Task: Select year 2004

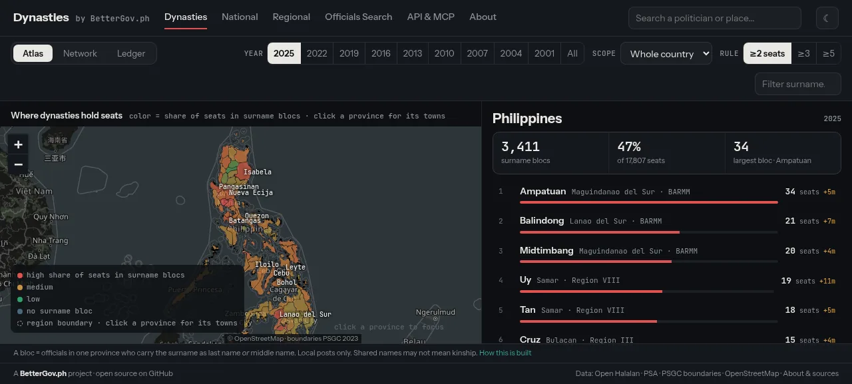Action: (511, 53)
